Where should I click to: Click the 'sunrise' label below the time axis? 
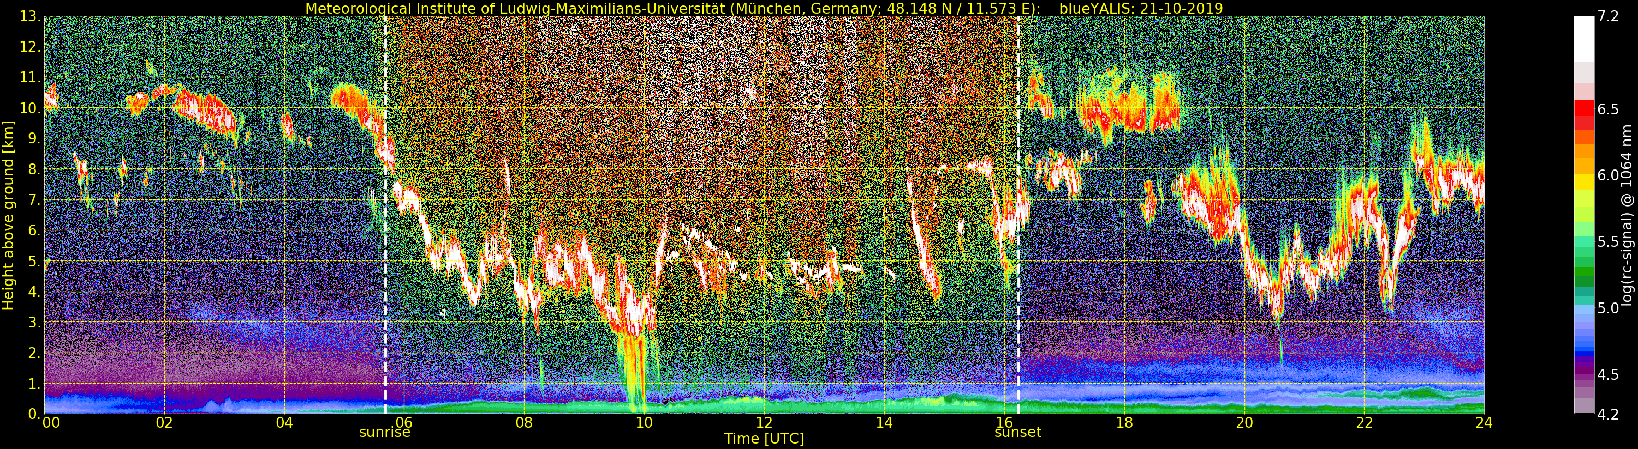point(385,433)
